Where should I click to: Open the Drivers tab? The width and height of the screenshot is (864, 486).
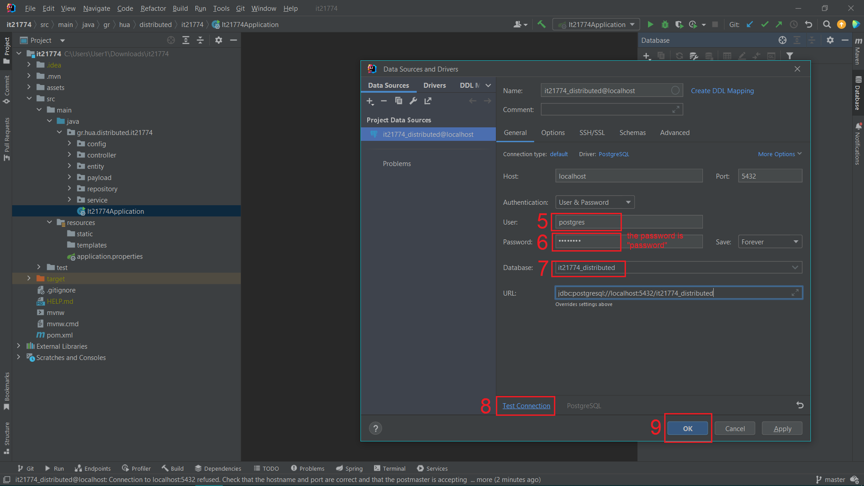point(434,85)
